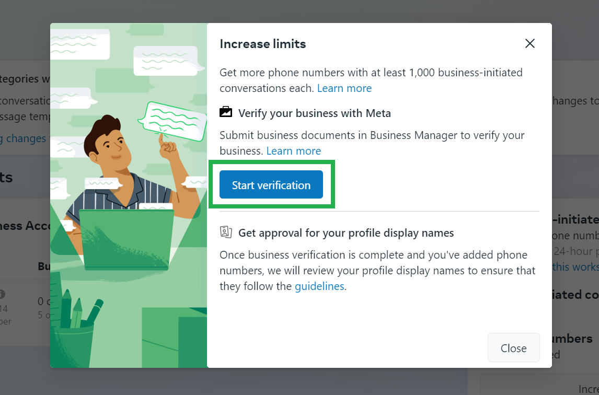Click 'Get approval for your profile display names' heading
599x395 pixels.
(345, 233)
